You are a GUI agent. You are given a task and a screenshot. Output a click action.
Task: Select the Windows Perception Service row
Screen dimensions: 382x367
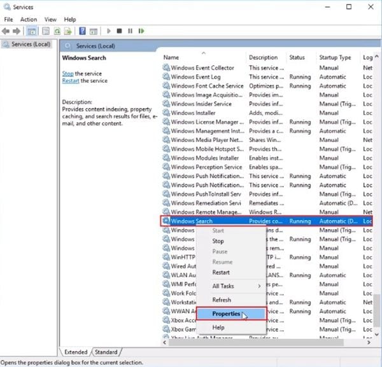click(267, 167)
